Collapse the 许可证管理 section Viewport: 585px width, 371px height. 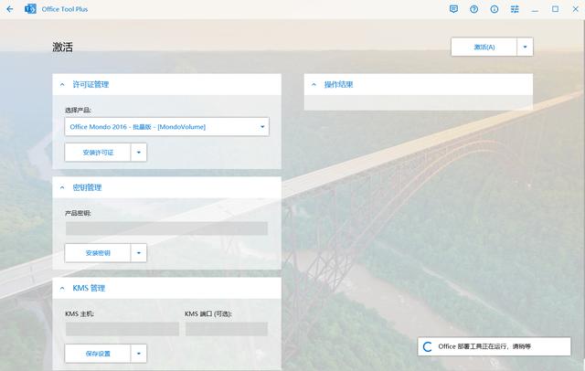[62, 85]
